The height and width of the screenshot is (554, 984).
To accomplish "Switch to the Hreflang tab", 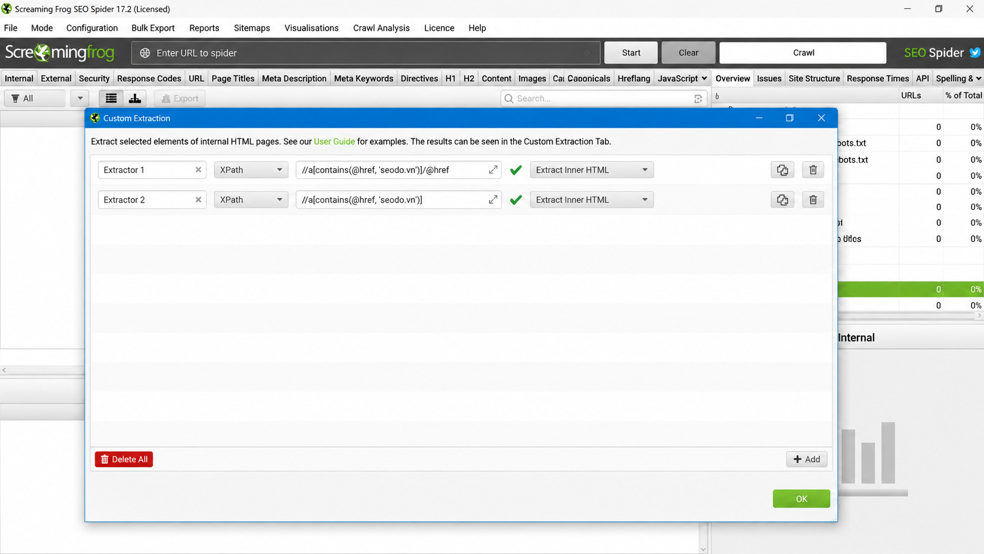I will pyautogui.click(x=634, y=78).
